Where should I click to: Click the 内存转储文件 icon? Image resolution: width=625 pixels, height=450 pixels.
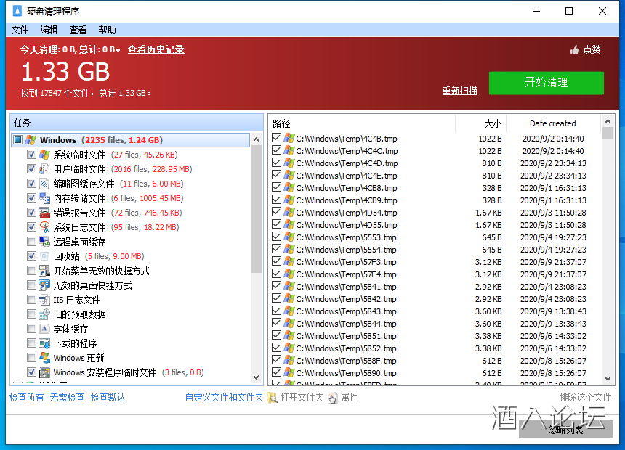click(44, 198)
